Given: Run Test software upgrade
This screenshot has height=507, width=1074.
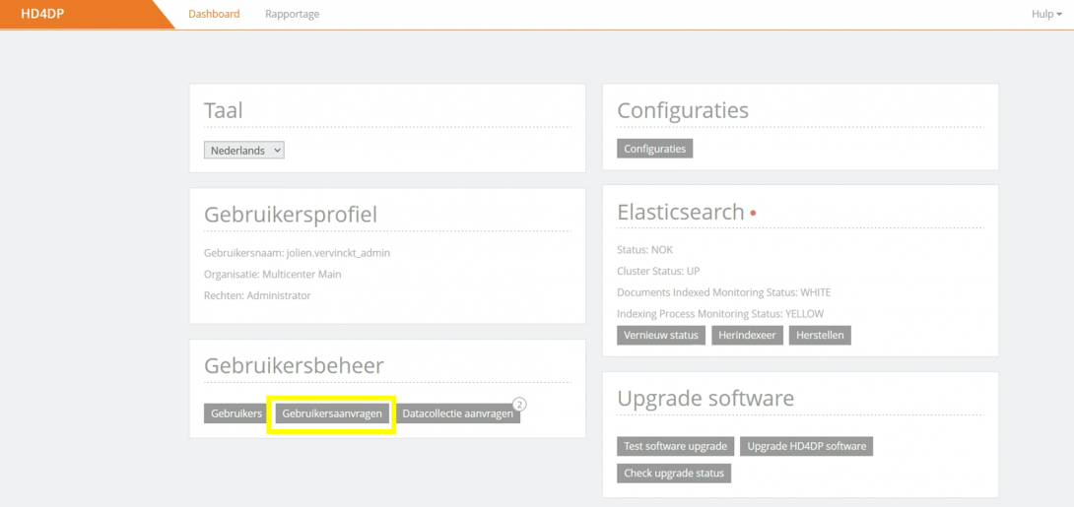Looking at the screenshot, I should [x=675, y=447].
